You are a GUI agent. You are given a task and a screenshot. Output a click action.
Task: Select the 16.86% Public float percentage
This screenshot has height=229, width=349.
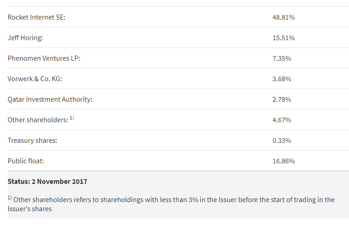[283, 161]
